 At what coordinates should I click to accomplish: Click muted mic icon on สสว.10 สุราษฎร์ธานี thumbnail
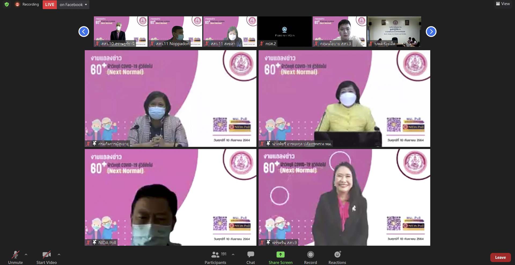[x=97, y=43]
